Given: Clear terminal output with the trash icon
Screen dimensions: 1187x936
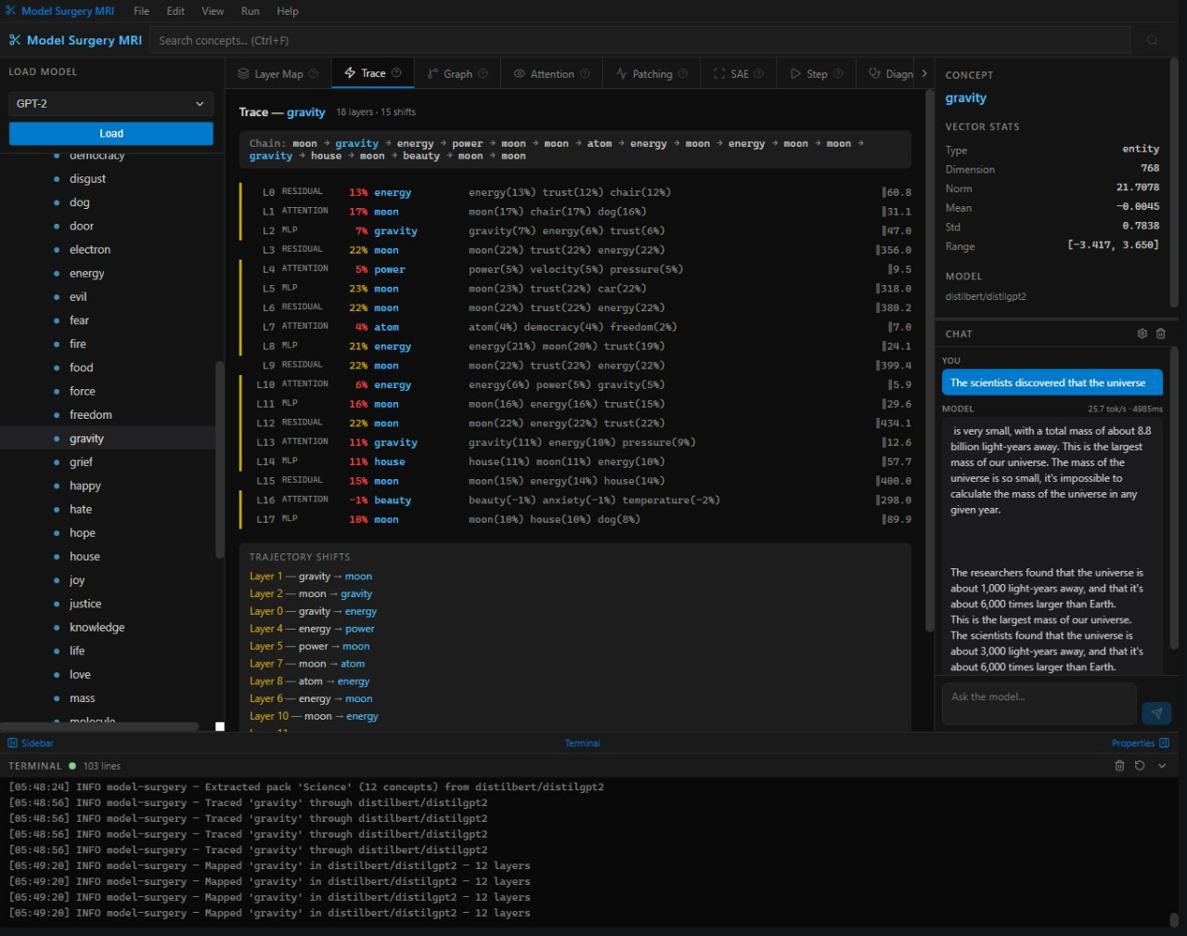Looking at the screenshot, I should point(1119,766).
